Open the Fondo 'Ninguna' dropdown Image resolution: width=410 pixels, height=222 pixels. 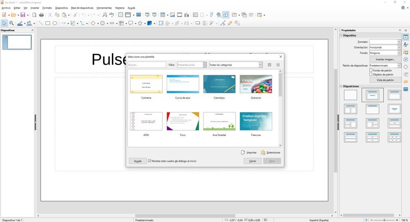click(x=385, y=53)
